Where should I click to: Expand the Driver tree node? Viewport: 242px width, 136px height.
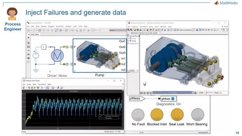128,39
